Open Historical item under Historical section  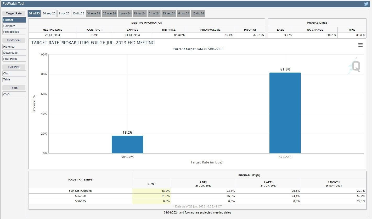(14, 47)
